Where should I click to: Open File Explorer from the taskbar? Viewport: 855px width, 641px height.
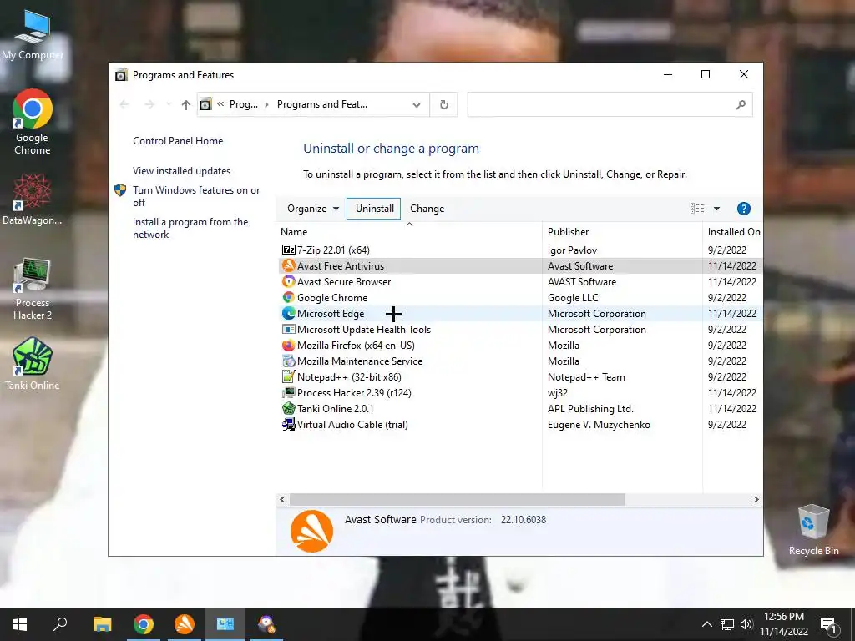coord(102,624)
